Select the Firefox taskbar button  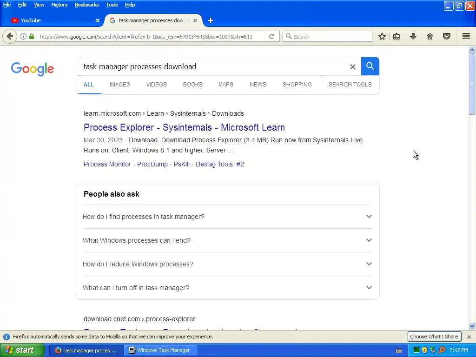[x=86, y=350]
